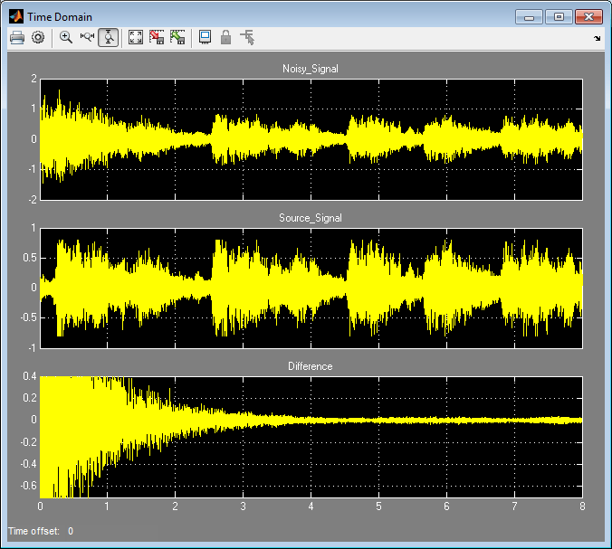The width and height of the screenshot is (612, 549).
Task: Click Restore saved axes settings icon
Action: pyautogui.click(x=177, y=38)
